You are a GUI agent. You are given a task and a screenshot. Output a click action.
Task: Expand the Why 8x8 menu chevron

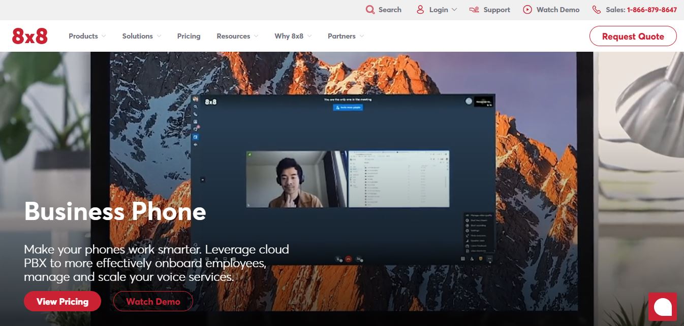pos(309,36)
